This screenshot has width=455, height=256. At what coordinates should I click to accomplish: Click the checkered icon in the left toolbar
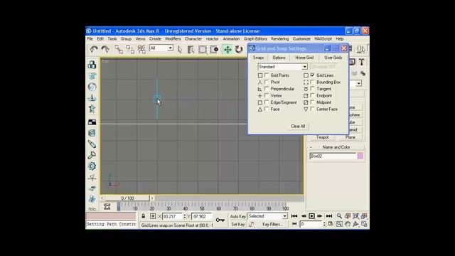[92, 122]
